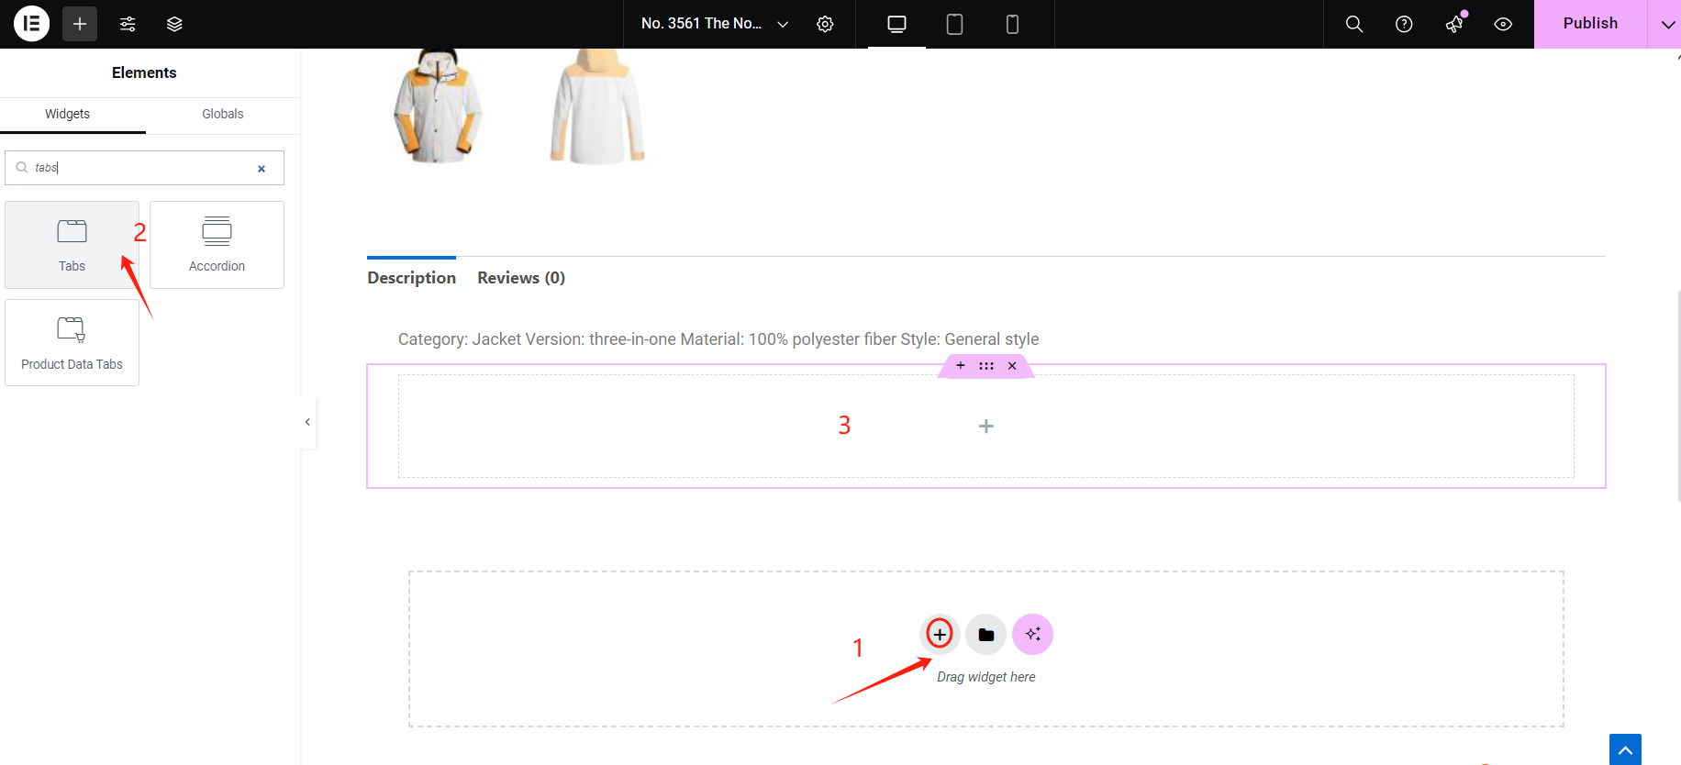1681x765 pixels.
Task: Open page settings gear icon
Action: [x=825, y=24]
